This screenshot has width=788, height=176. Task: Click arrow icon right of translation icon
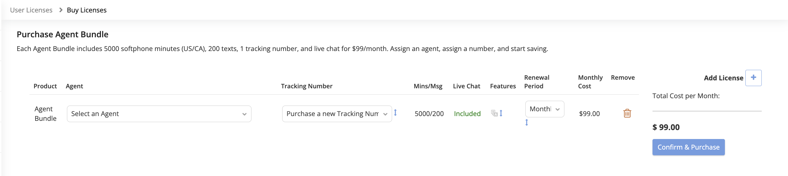[x=501, y=113]
